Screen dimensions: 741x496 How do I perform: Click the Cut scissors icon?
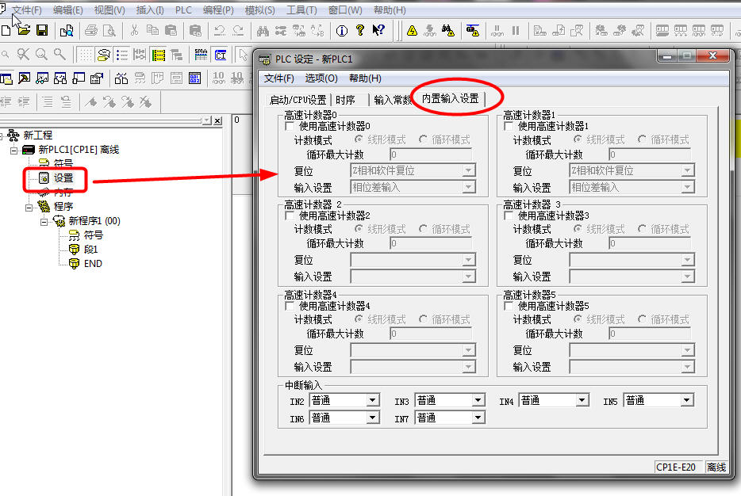(134, 31)
